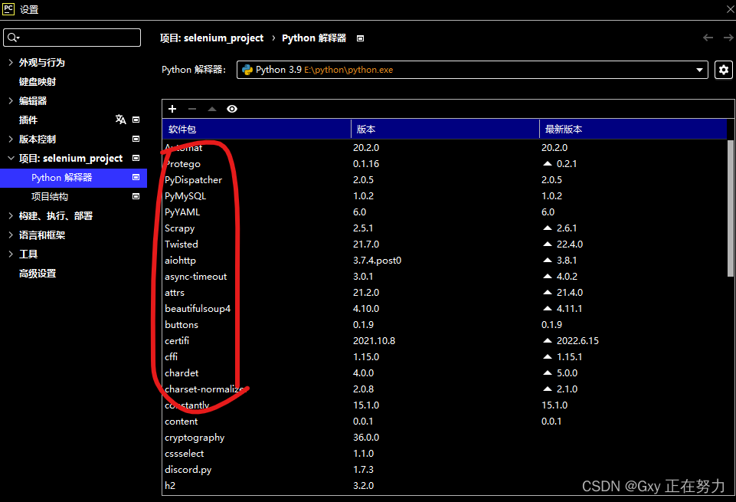Toggle the show early releases eye icon
Image resolution: width=736 pixels, height=502 pixels.
click(232, 109)
